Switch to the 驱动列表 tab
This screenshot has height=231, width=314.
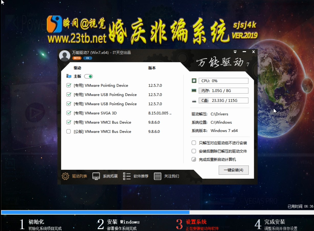[x=80, y=176]
